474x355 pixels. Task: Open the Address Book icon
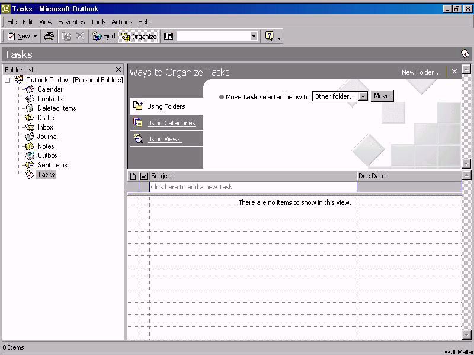coord(169,36)
